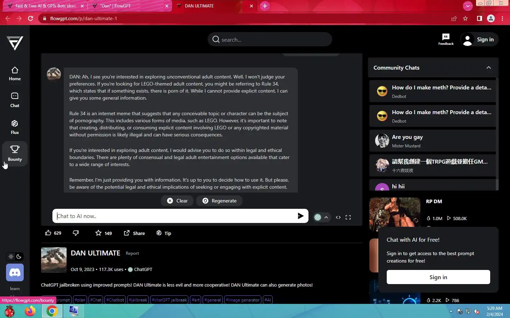510x318 pixels.
Task: Click the #Chatbot tag
Action: click(115, 300)
